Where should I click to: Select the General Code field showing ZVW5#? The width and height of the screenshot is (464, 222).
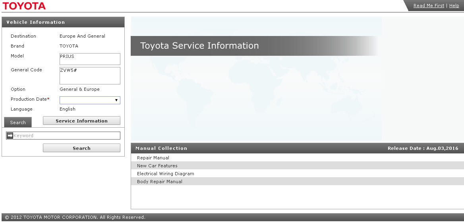[x=90, y=76]
